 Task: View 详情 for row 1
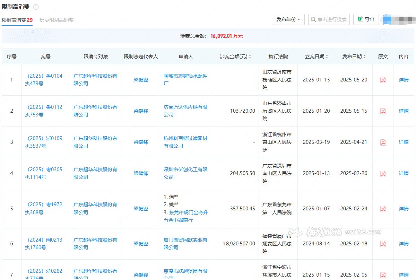404,80
